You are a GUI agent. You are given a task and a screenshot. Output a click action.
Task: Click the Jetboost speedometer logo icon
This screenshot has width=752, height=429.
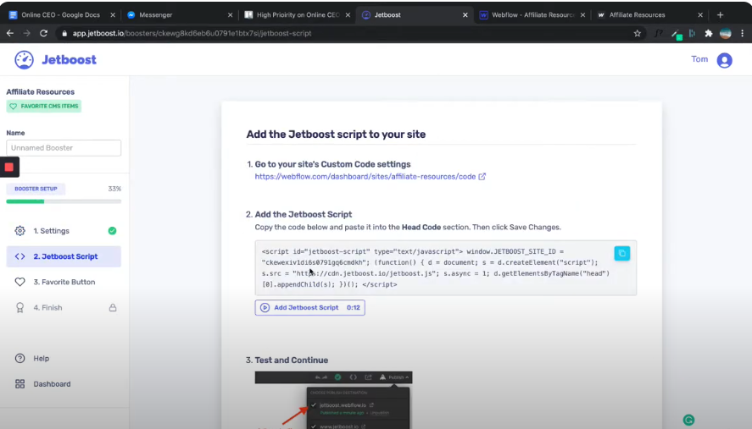pos(24,60)
